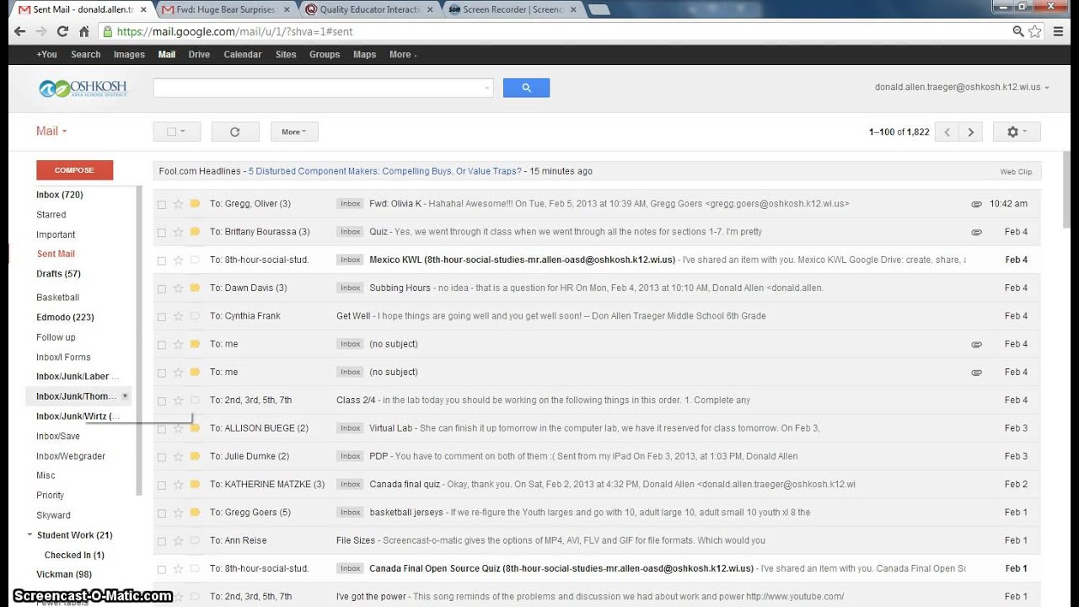Screen dimensions: 1079x607
Task: Open Inbox/Junk/Thom label options arrow
Action: tap(125, 395)
